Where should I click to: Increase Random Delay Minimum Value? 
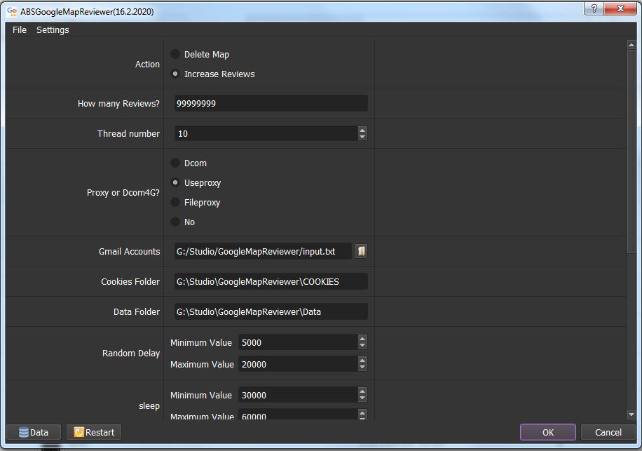click(362, 339)
